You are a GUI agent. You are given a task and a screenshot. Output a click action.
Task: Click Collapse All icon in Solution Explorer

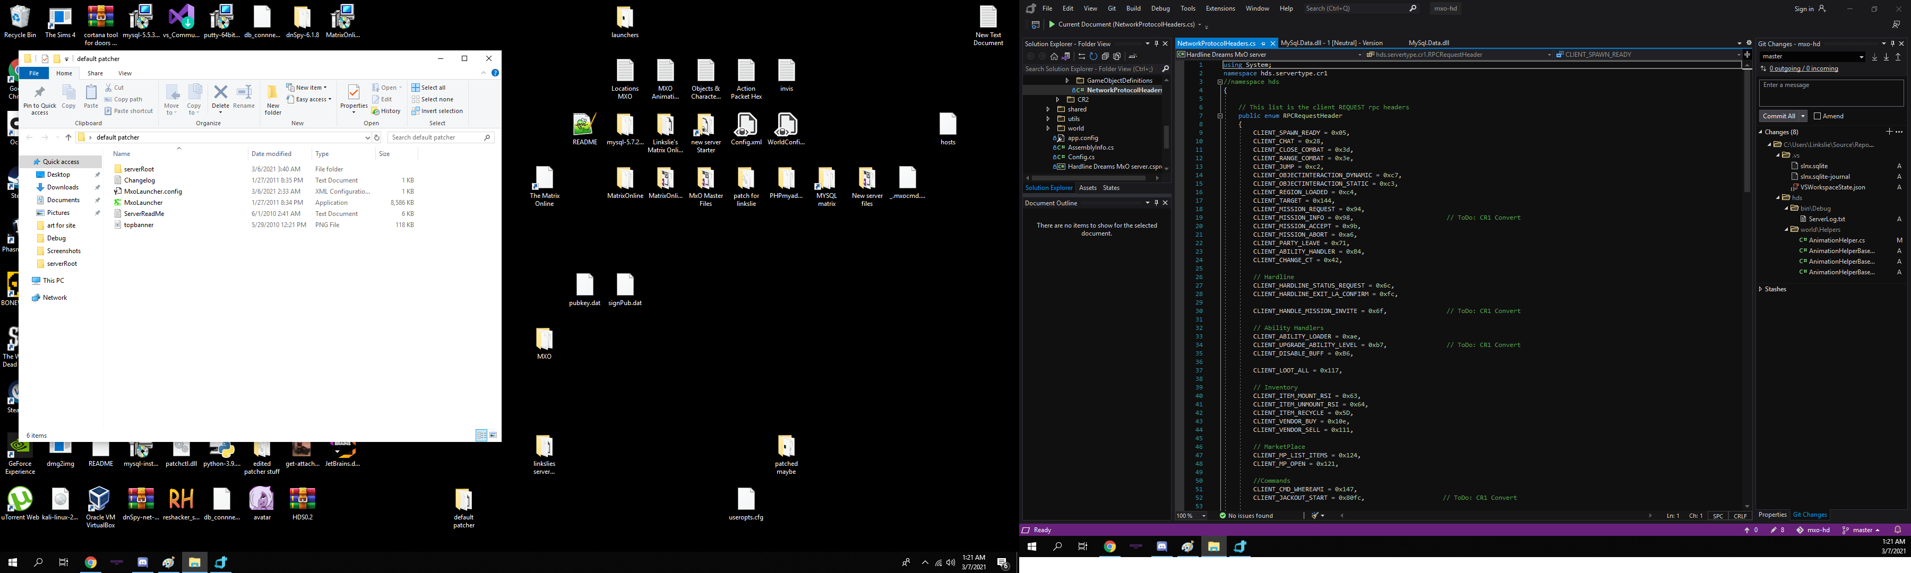[x=1105, y=56]
